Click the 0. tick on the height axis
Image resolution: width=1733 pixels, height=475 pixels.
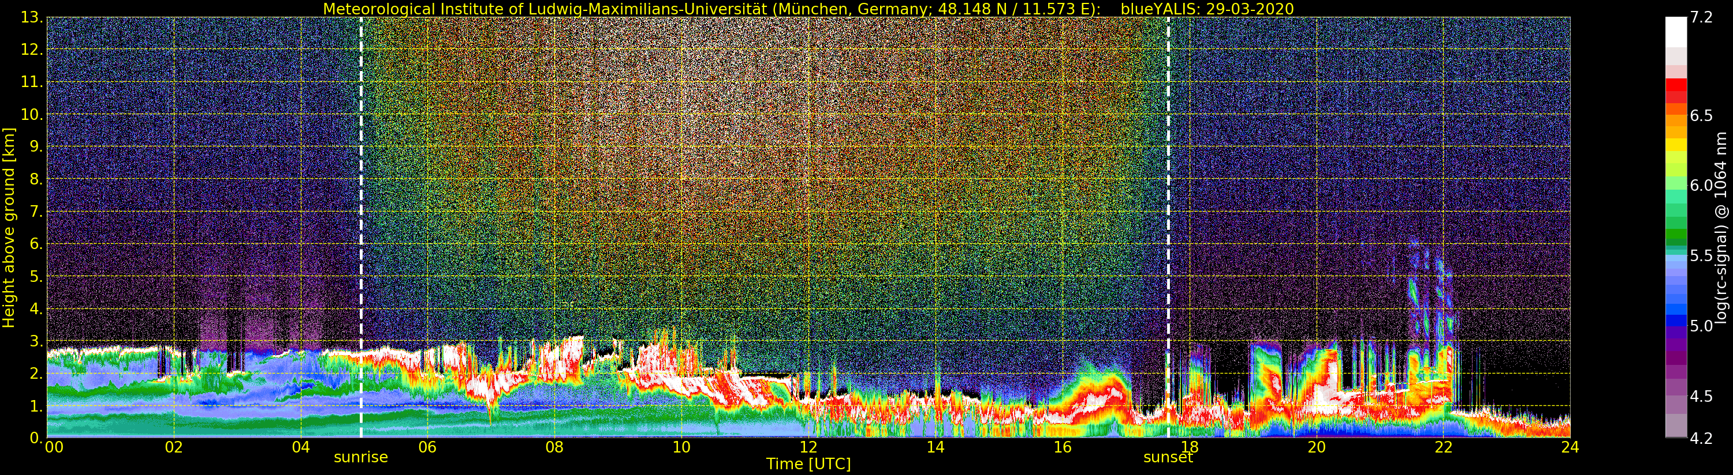pyautogui.click(x=37, y=438)
